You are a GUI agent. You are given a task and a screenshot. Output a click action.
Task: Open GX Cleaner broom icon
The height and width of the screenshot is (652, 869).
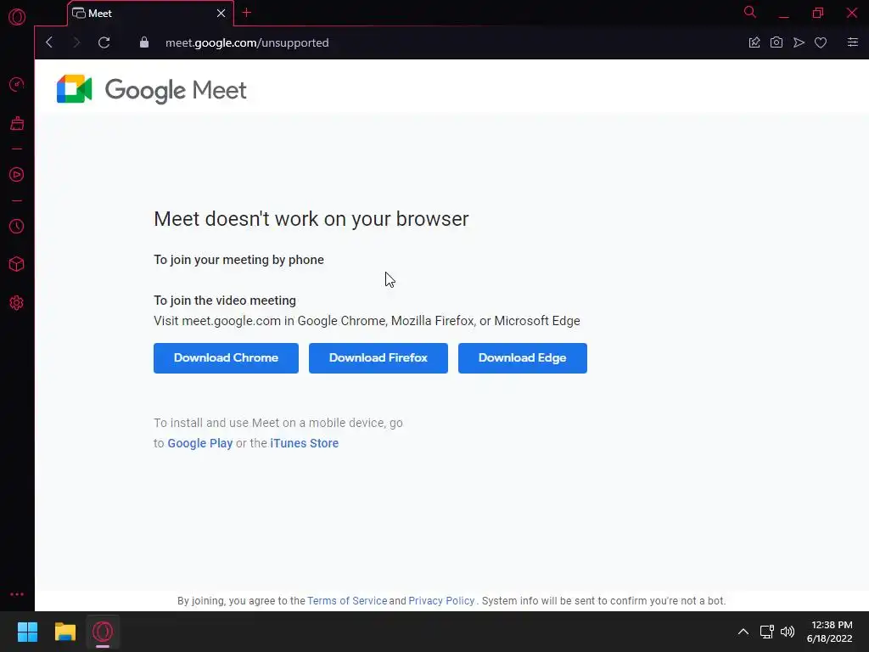(x=16, y=124)
